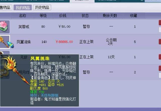Sort by the 收藏 column header

134,16
